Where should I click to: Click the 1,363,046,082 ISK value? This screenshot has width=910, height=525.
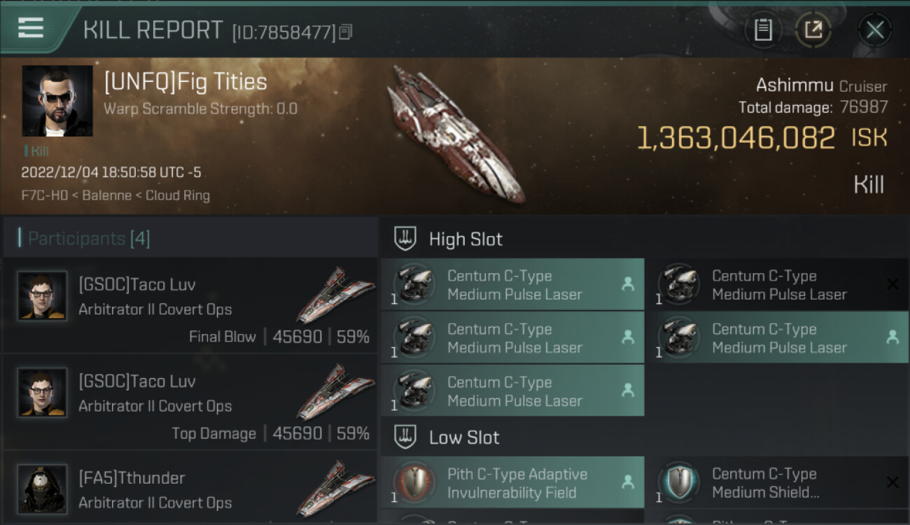pyautogui.click(x=736, y=138)
